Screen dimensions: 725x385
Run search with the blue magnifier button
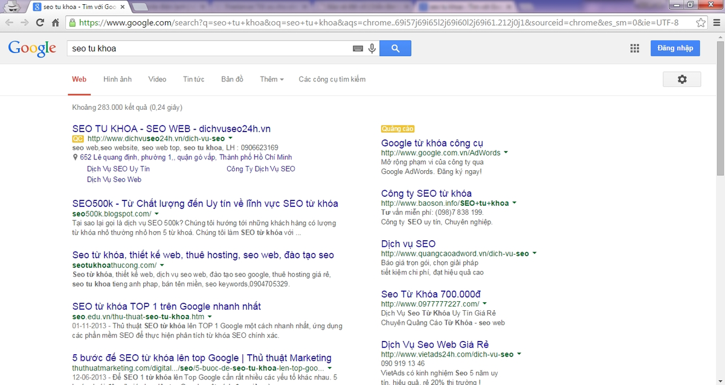tap(395, 48)
